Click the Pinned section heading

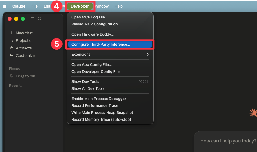[14, 68]
